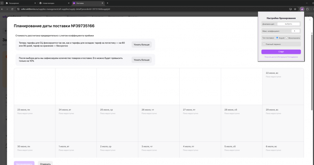
Task: Click the purple booking extension icon
Action: pyautogui.click(x=302, y=9)
